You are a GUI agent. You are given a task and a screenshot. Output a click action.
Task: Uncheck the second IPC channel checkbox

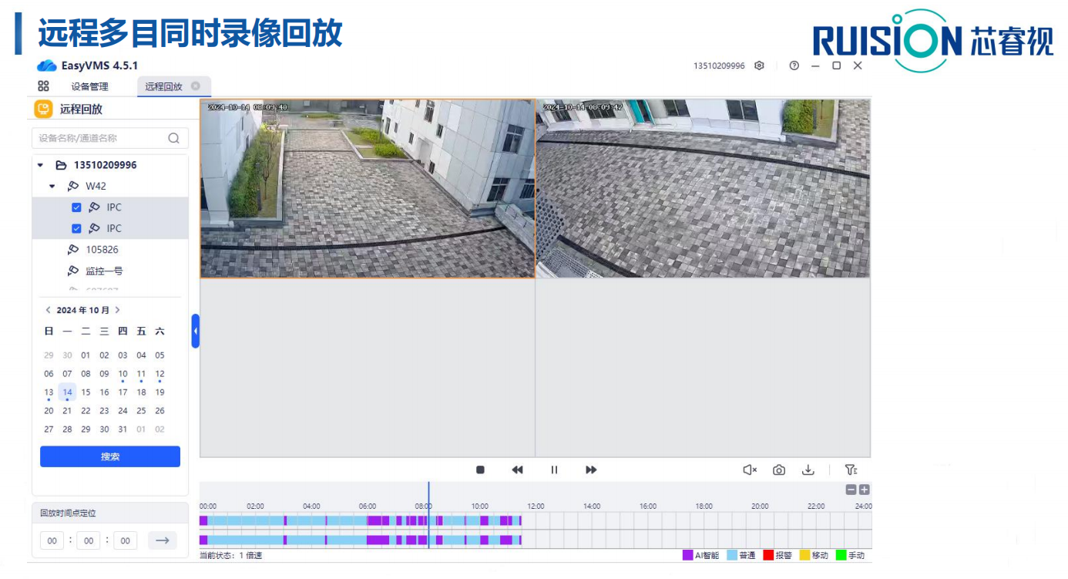[76, 228]
